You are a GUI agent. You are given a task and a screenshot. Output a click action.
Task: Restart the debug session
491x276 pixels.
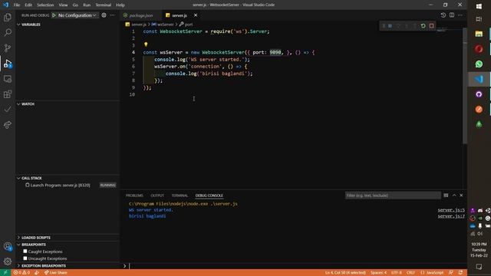(423, 26)
